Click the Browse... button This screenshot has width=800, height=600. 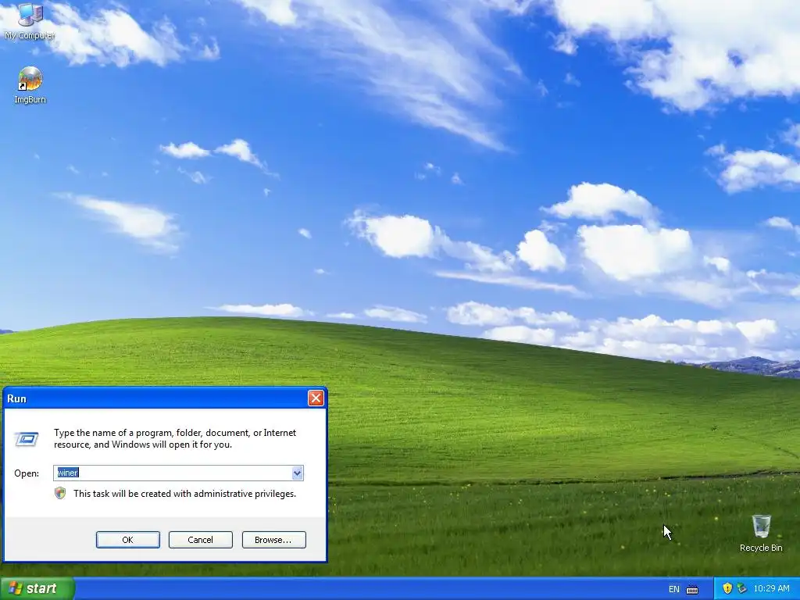click(x=274, y=540)
